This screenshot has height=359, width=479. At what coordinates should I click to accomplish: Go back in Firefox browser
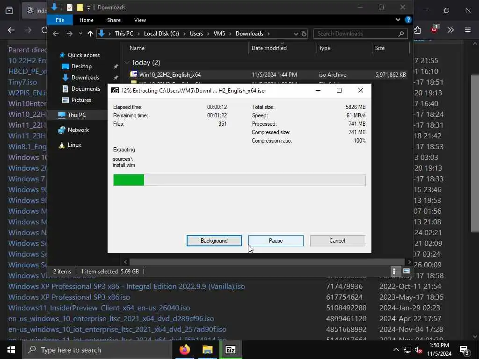[x=11, y=30]
